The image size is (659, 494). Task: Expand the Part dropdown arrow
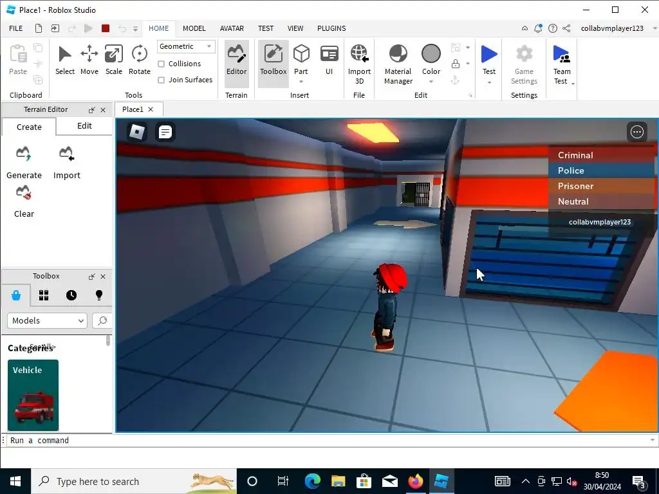click(301, 82)
